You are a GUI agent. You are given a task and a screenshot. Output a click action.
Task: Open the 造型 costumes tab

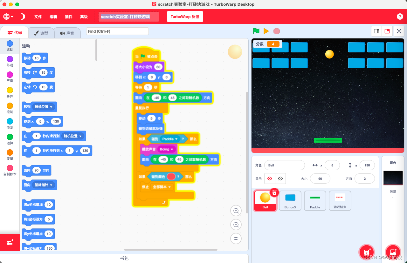(x=41, y=33)
